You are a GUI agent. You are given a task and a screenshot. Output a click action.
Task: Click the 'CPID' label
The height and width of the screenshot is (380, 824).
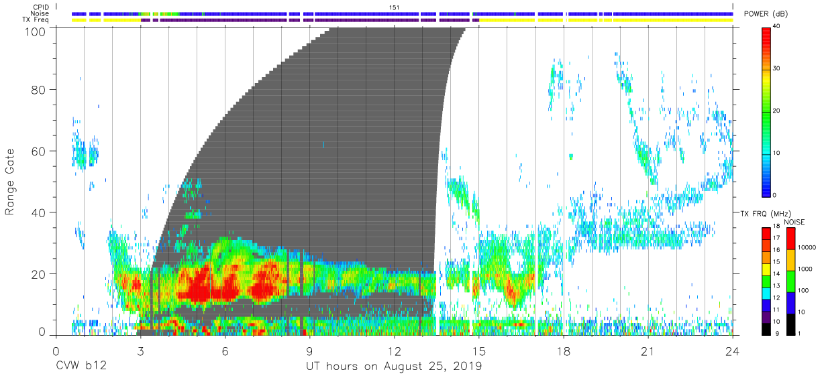(41, 7)
